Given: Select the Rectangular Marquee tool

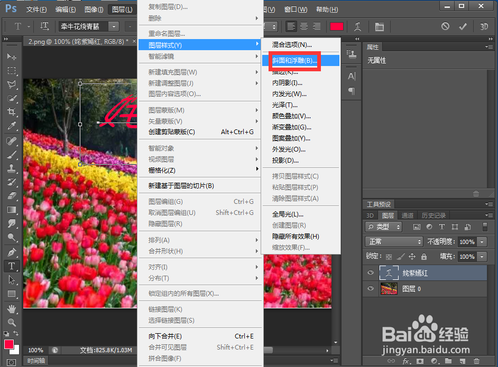Looking at the screenshot, I should (x=12, y=70).
